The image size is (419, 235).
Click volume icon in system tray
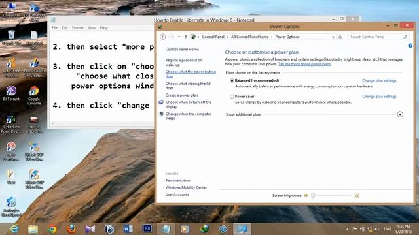377,229
